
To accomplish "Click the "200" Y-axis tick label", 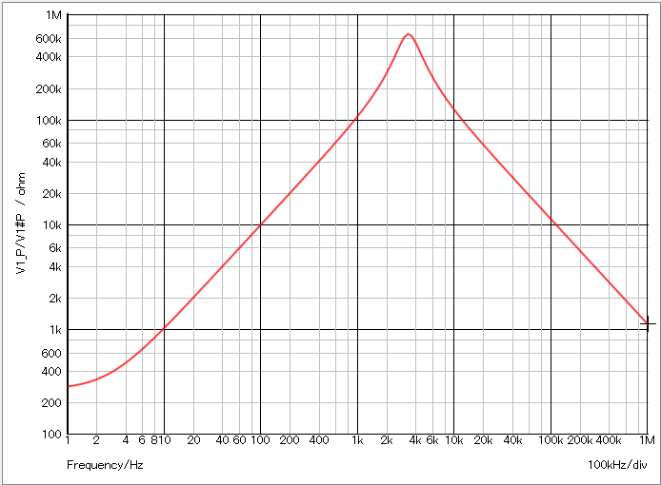I will tap(51, 403).
